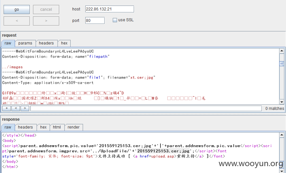Click request scrollbar up arrow
Image resolution: width=286 pixels, height=173 pixels.
[x=282, y=51]
